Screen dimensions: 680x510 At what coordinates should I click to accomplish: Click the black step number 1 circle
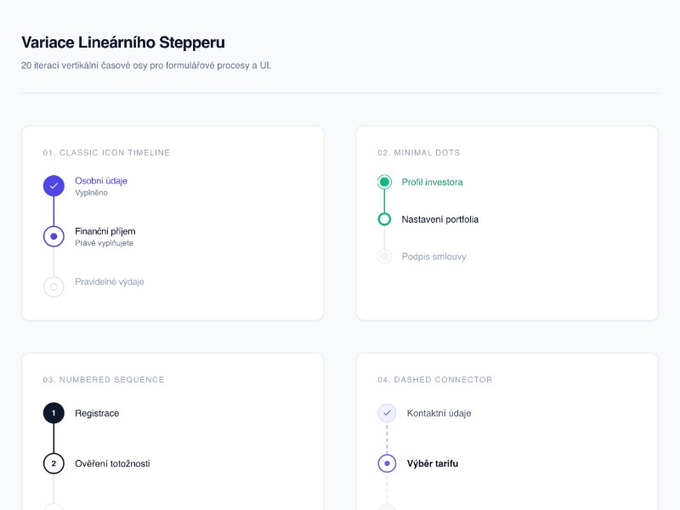54,413
